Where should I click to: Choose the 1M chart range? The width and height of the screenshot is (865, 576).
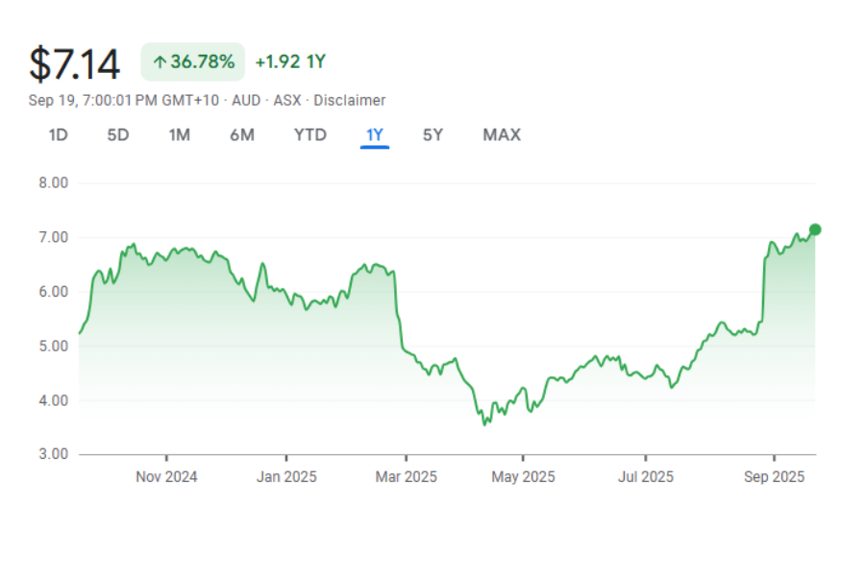pos(179,135)
